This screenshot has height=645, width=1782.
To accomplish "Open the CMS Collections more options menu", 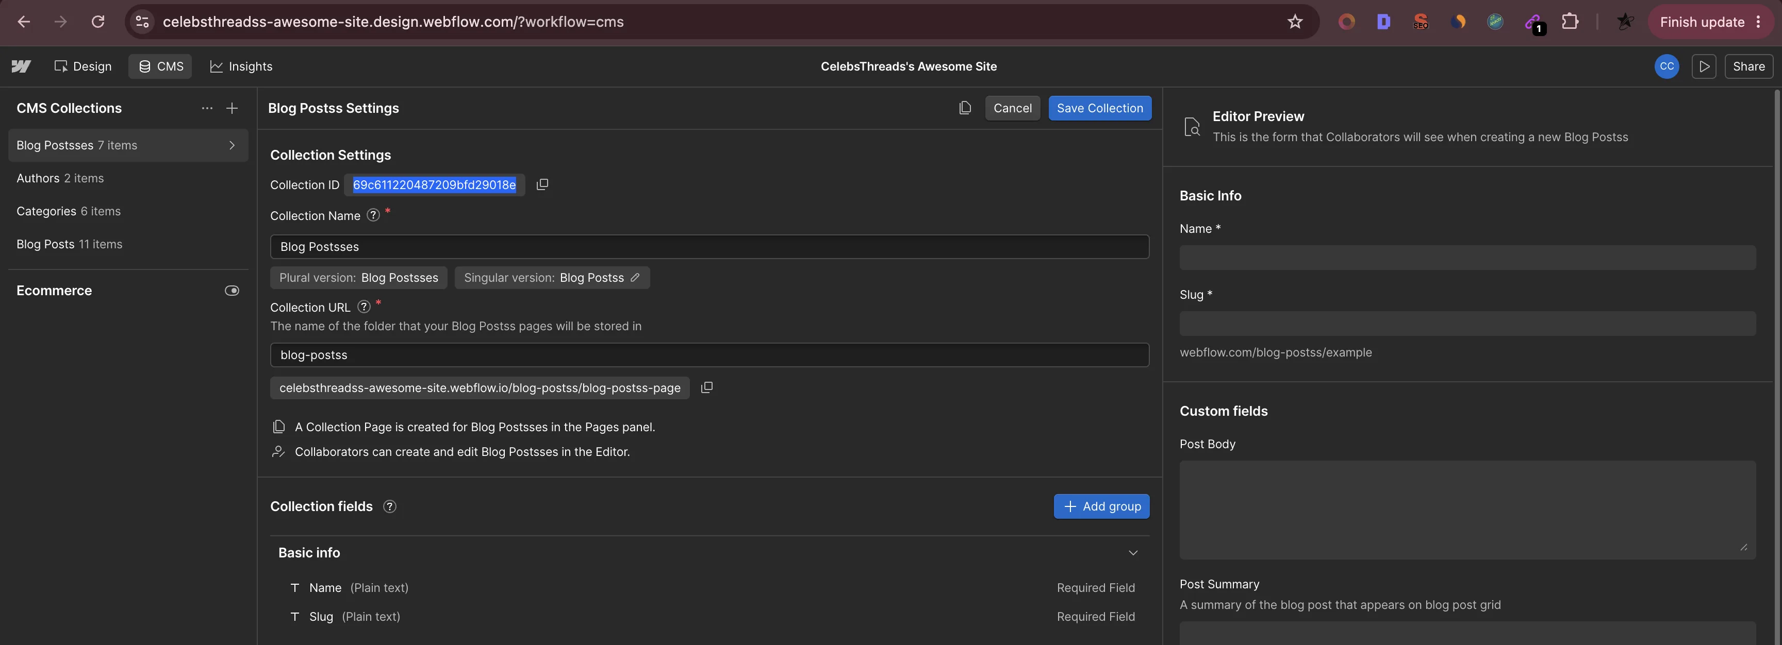I will click(207, 108).
